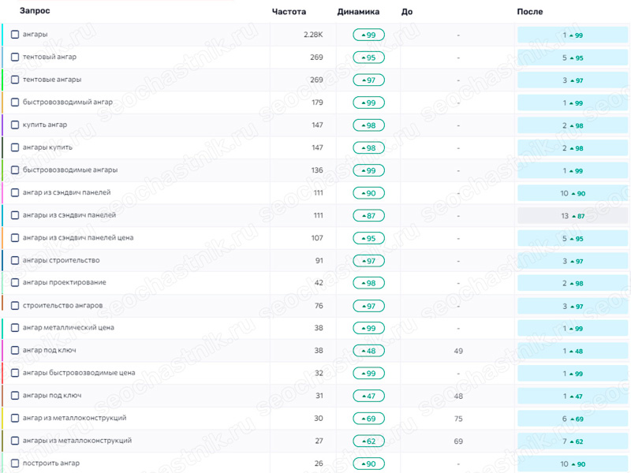631x473 pixels.
Task: Click the +48 badge for ангар под ключ
Action: pyautogui.click(x=368, y=351)
